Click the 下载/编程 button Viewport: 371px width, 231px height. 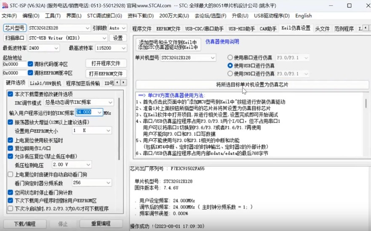tap(24, 224)
